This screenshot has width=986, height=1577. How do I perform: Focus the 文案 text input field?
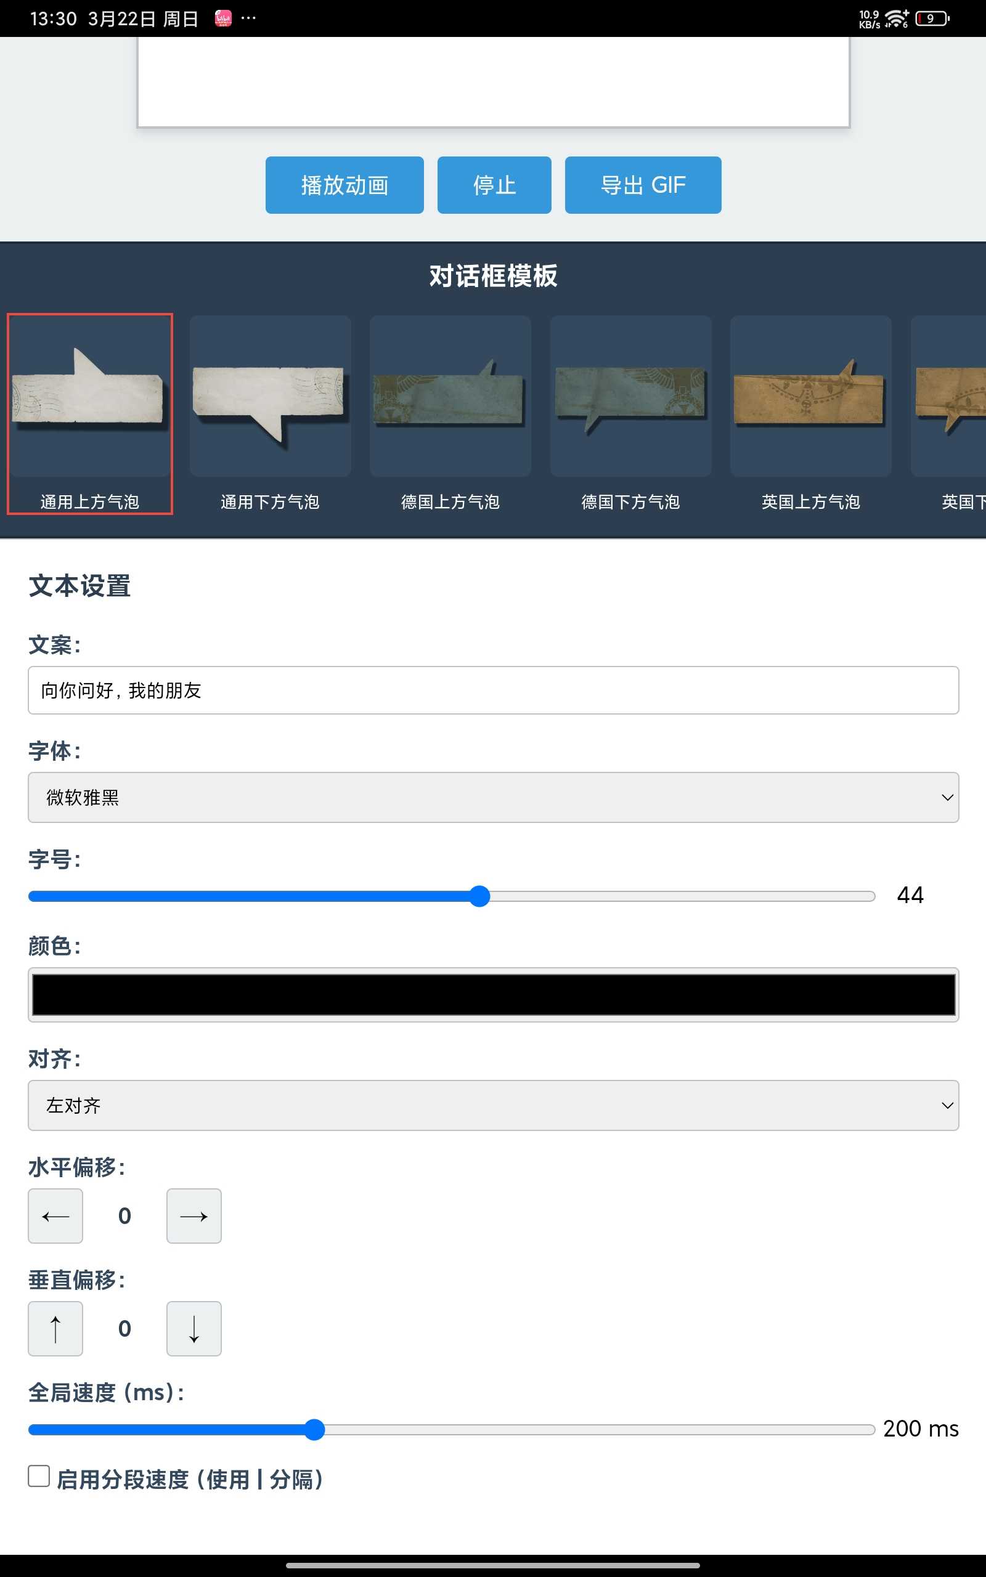click(493, 690)
